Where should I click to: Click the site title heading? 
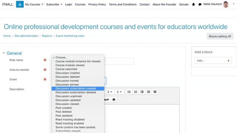pyautogui.click(x=116, y=27)
